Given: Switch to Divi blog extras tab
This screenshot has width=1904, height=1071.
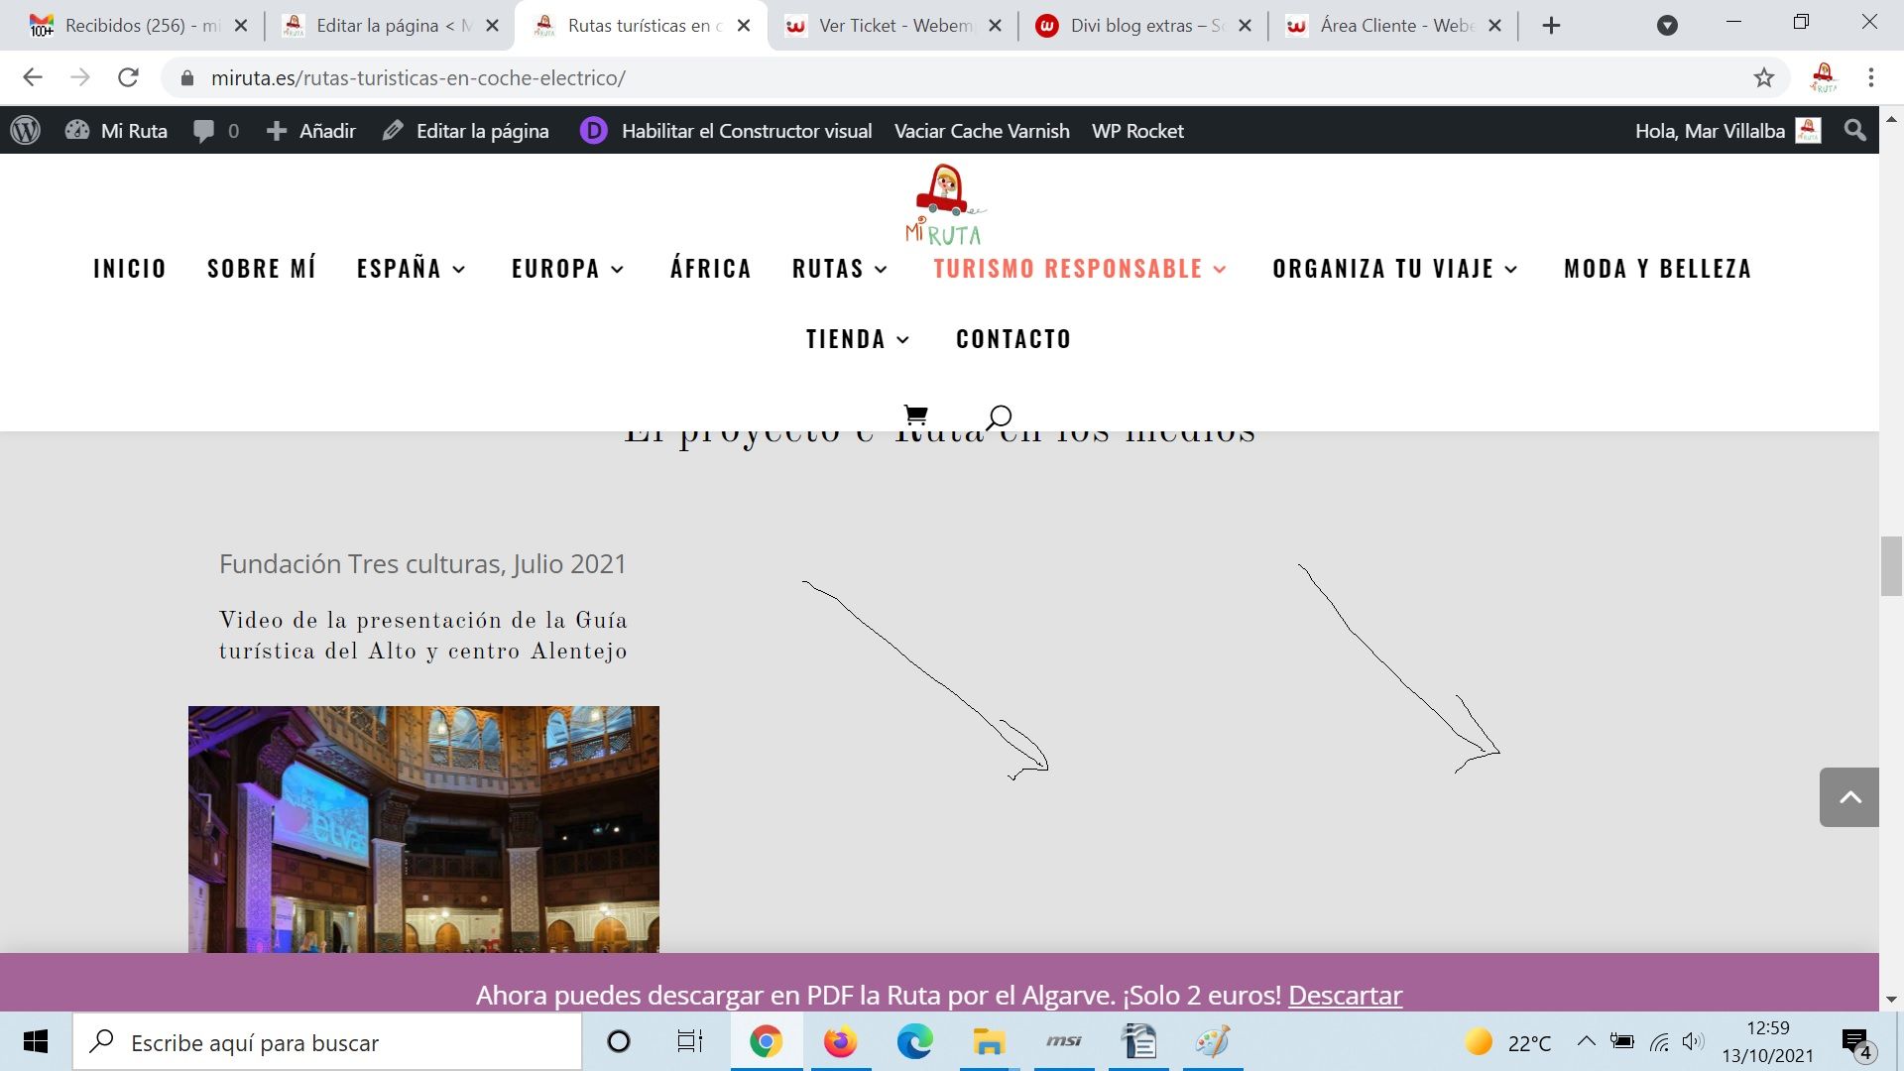Looking at the screenshot, I should click(1144, 26).
